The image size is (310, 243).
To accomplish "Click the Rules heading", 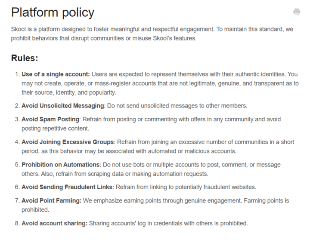I will (25, 58).
